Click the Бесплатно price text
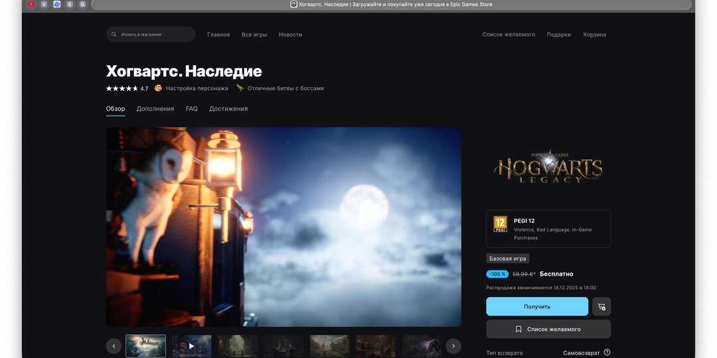Image resolution: width=717 pixels, height=358 pixels. point(556,274)
